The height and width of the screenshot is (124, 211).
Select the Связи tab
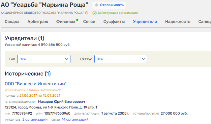coord(89,22)
